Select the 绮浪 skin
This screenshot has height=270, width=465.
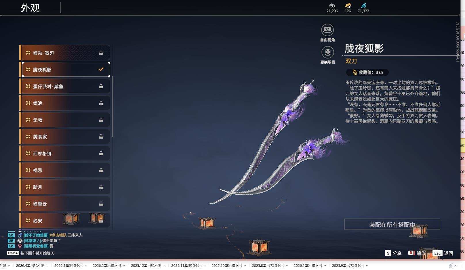65,103
